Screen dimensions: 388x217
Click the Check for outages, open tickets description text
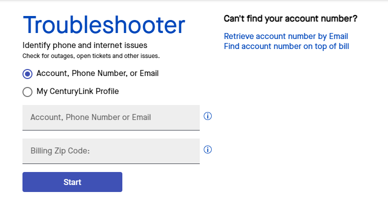pos(91,55)
